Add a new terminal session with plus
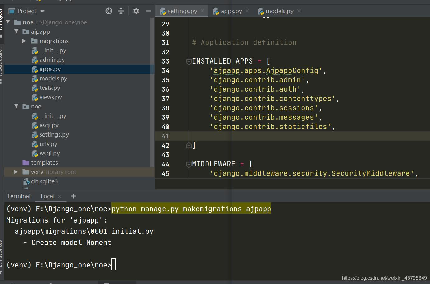Viewport: 430px width, 284px height. coord(74,196)
